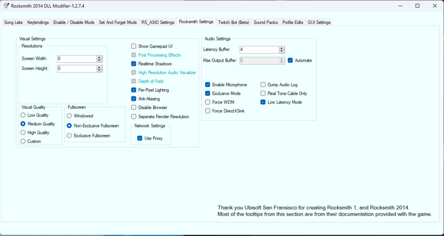Click the guitar pick app icon in title bar
This screenshot has height=236, width=444.
(6, 6)
